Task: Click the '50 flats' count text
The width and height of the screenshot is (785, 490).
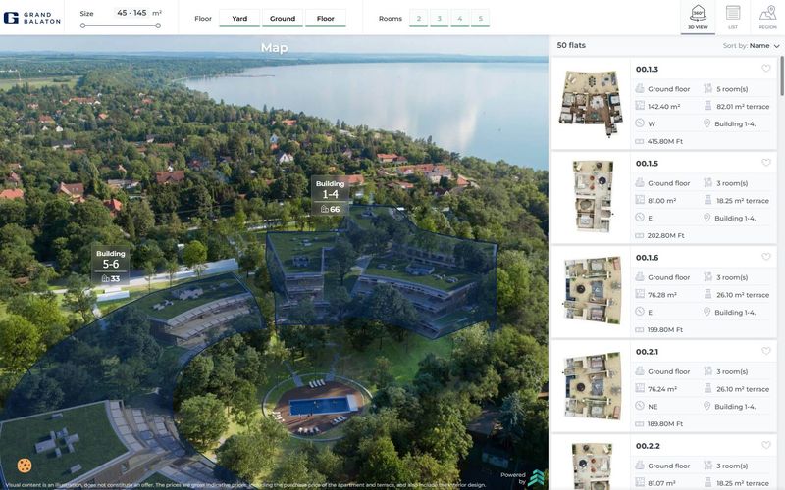Action: click(x=571, y=45)
